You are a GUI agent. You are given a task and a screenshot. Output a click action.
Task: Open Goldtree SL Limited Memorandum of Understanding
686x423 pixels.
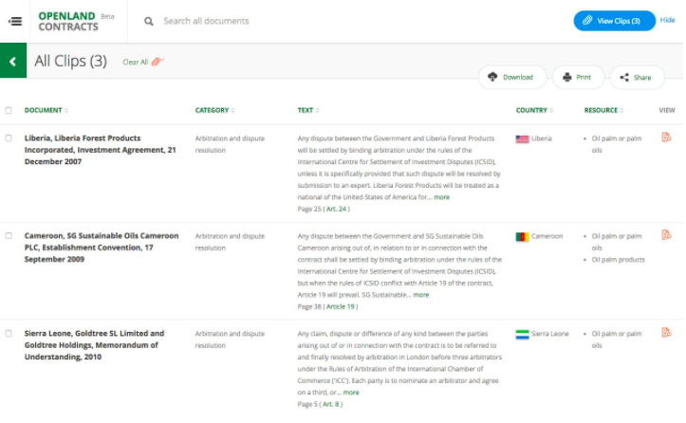point(95,345)
